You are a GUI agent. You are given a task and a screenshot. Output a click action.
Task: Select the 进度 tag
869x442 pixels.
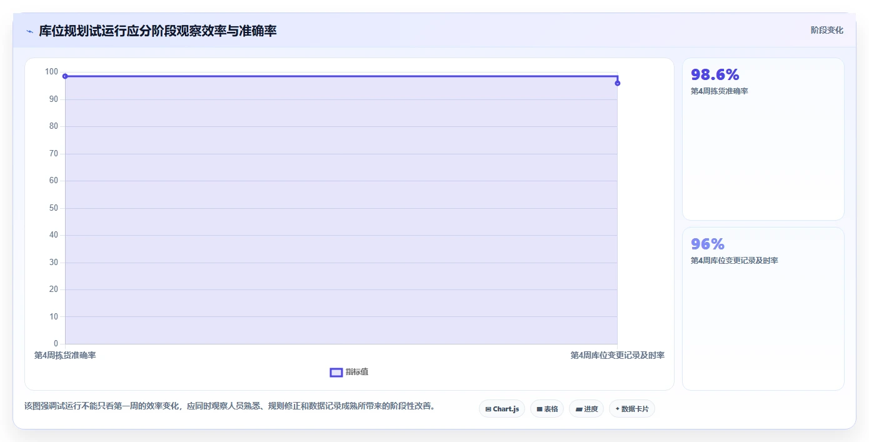coord(586,409)
